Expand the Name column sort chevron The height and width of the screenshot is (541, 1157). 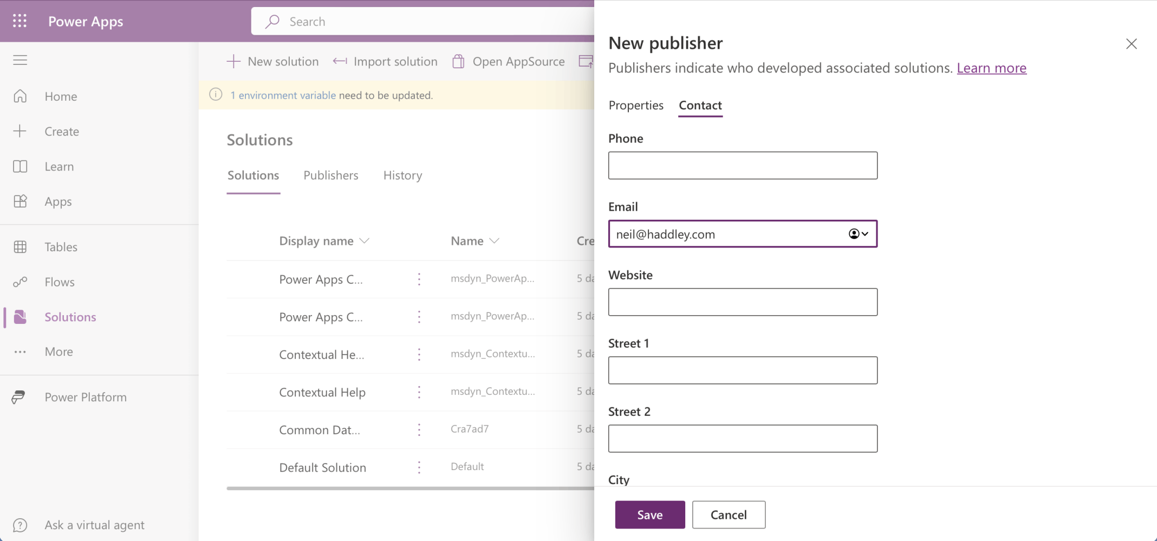(494, 241)
